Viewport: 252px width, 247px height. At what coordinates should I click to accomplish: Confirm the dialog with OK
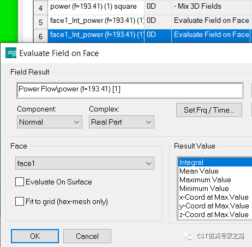35,236
